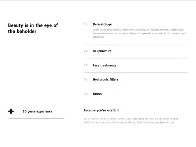The image size is (196, 147).
Task: Click the 04. number beside Hyaluronic fillers
Action: click(86, 79)
